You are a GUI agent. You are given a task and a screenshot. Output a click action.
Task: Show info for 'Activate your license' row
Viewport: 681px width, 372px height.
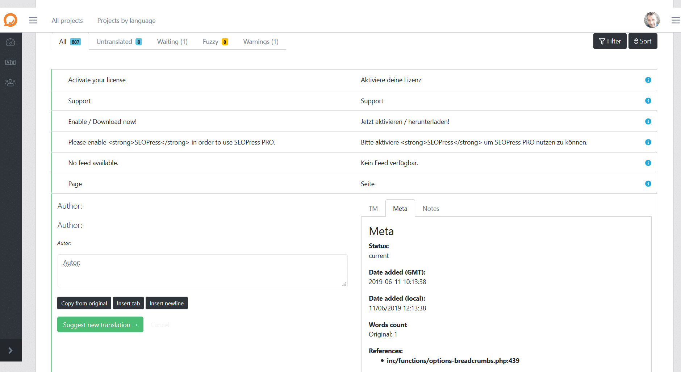click(x=648, y=80)
